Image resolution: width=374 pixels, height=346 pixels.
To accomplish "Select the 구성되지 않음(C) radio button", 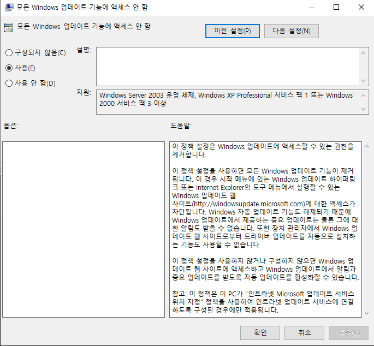I will pyautogui.click(x=9, y=53).
